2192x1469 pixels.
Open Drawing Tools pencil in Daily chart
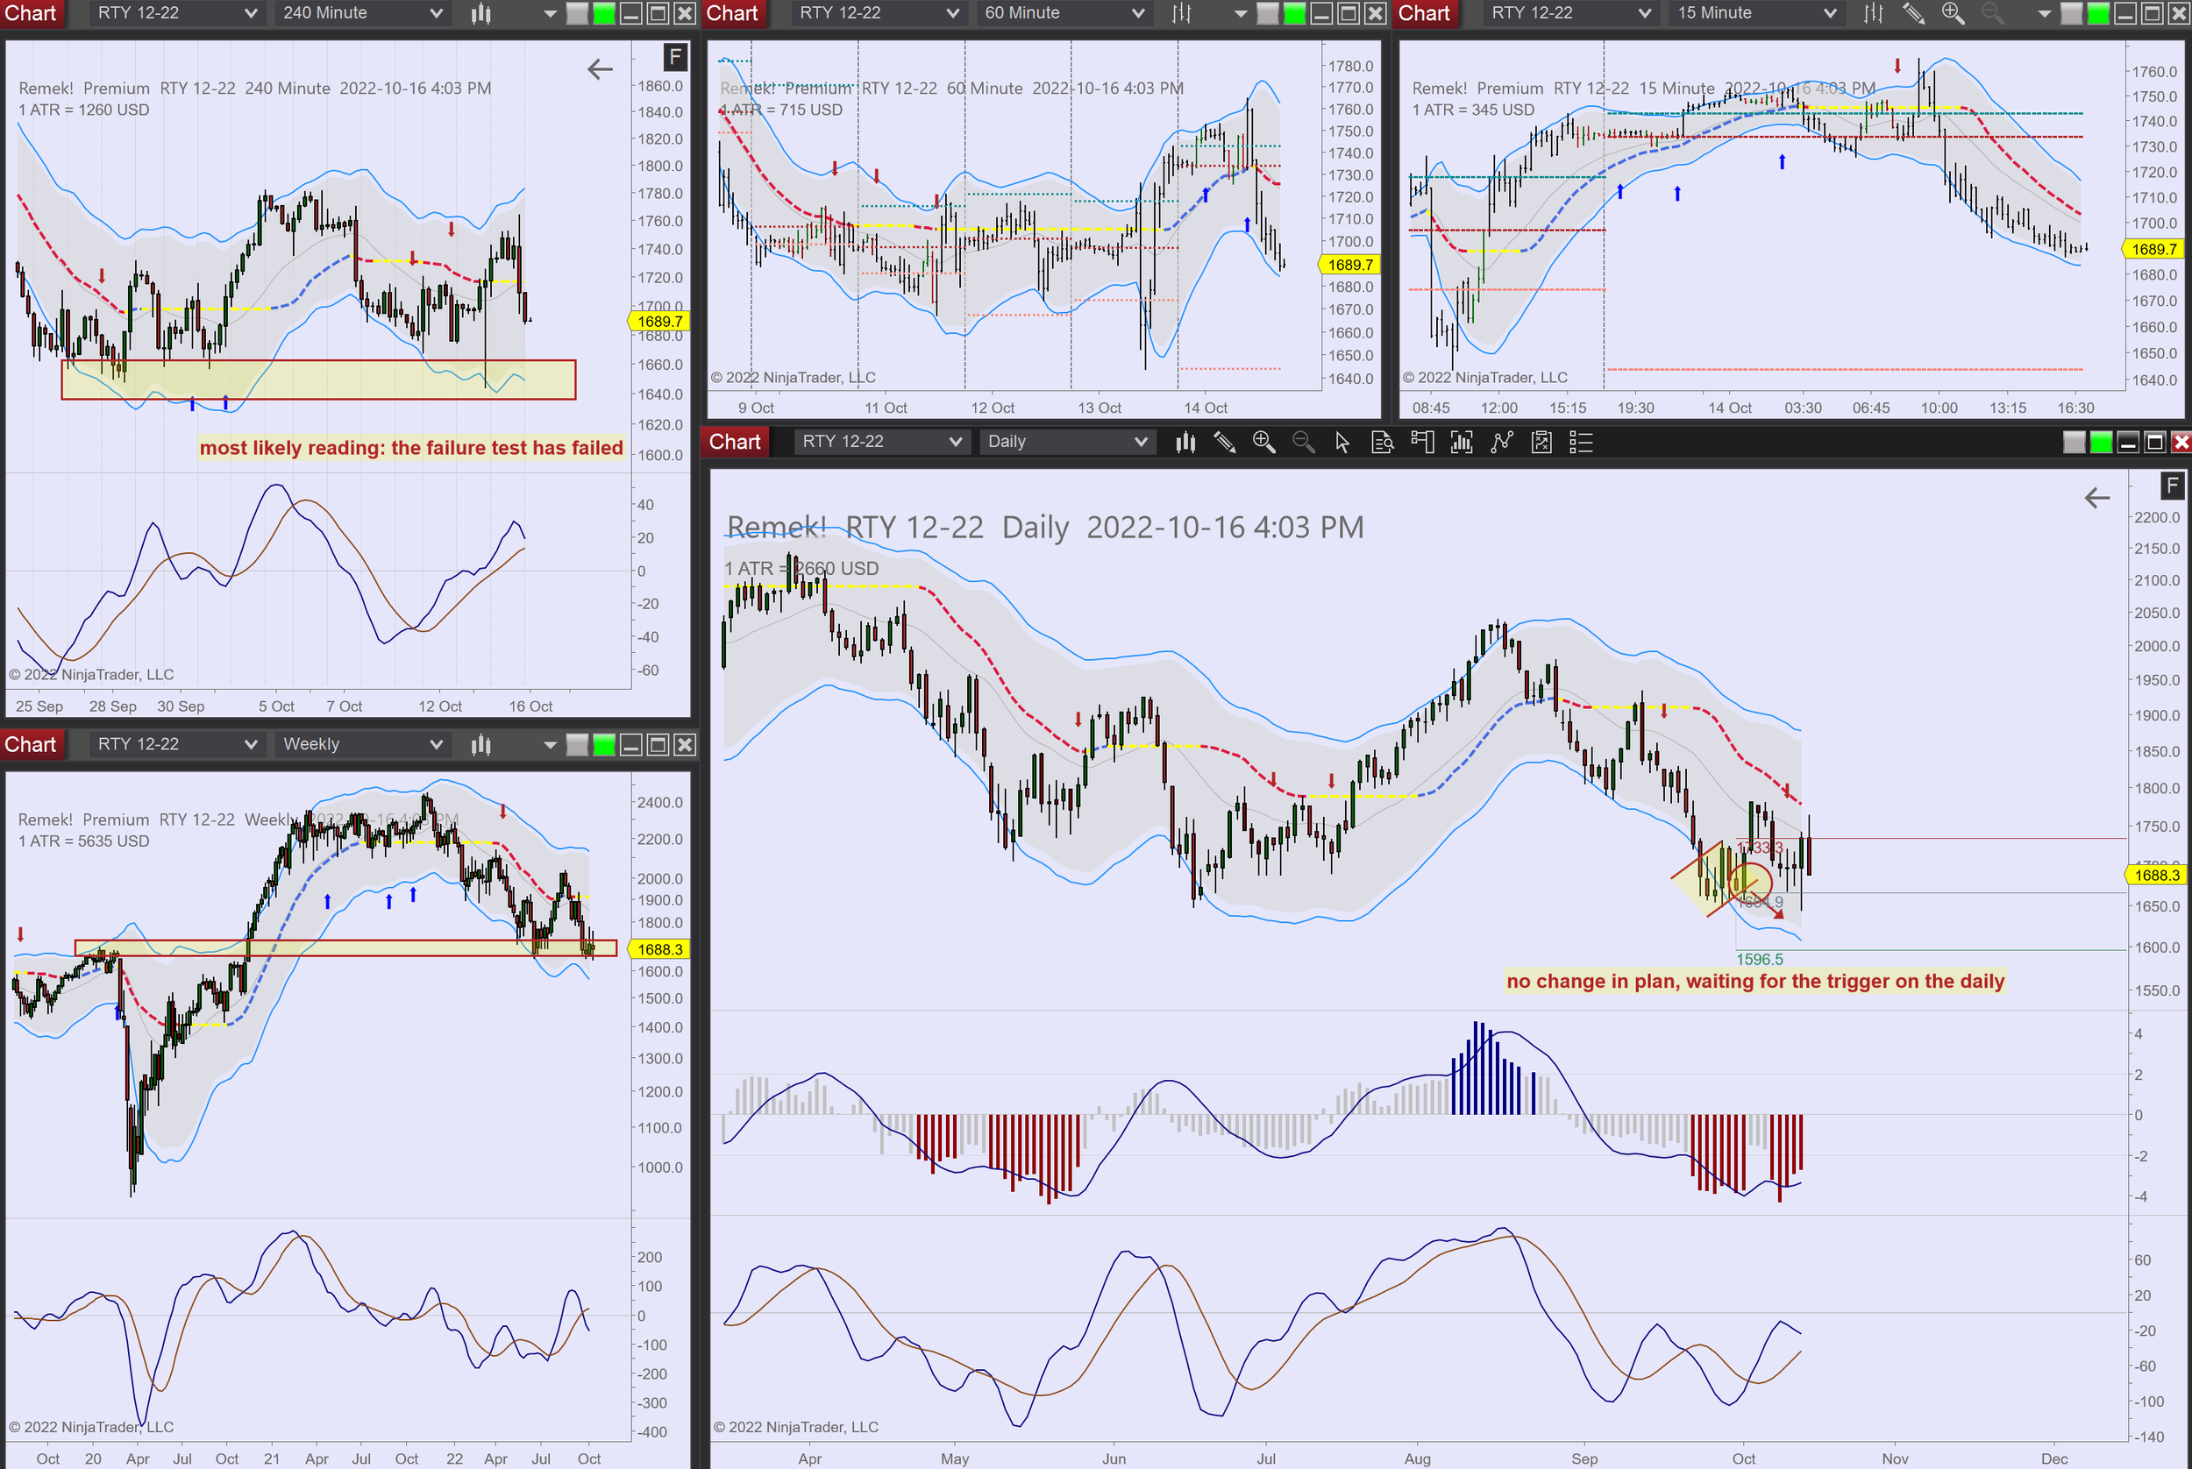pos(1224,443)
